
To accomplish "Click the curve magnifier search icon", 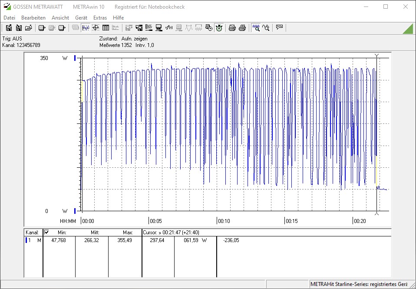I will pos(266,28).
